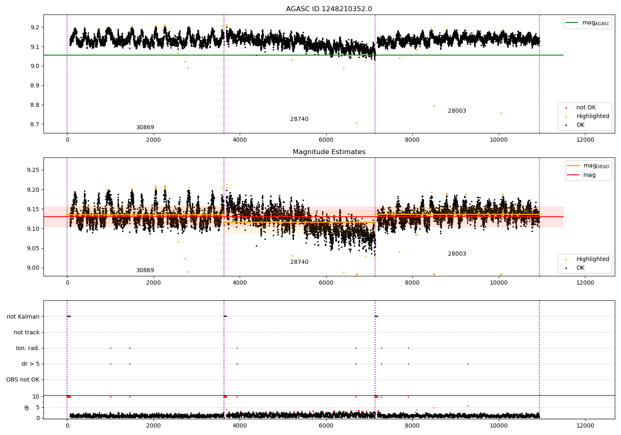Click the '9.20' y tick of the middle plot

tap(33, 190)
